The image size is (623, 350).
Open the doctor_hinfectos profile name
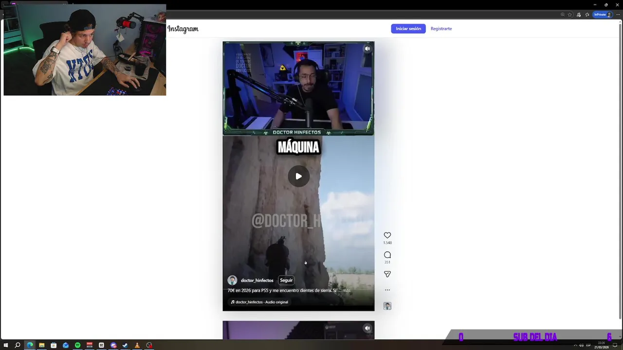257,280
